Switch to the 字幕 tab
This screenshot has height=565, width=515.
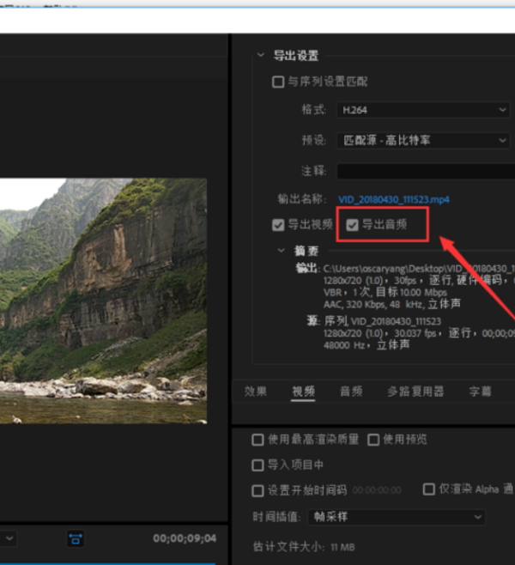tap(481, 392)
